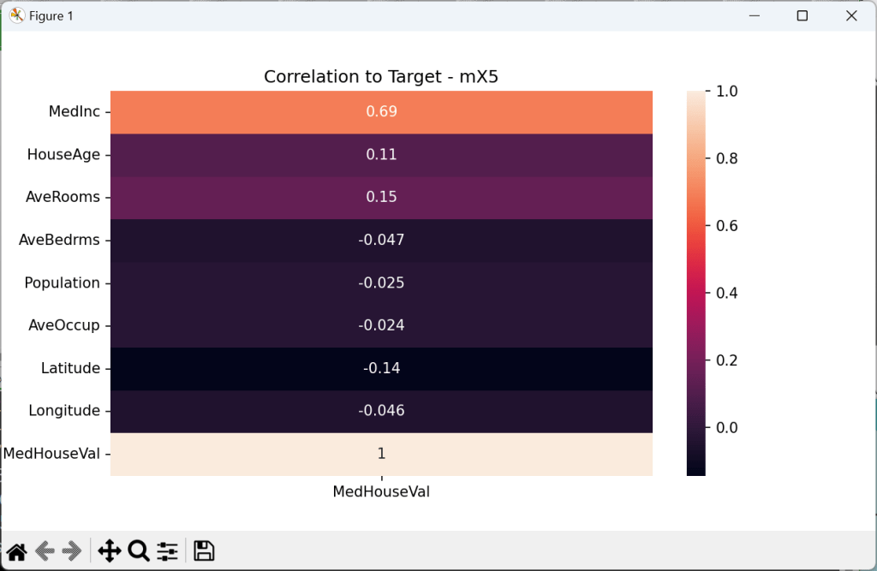Select the Pan axes tool
The image size is (877, 571).
tap(110, 550)
